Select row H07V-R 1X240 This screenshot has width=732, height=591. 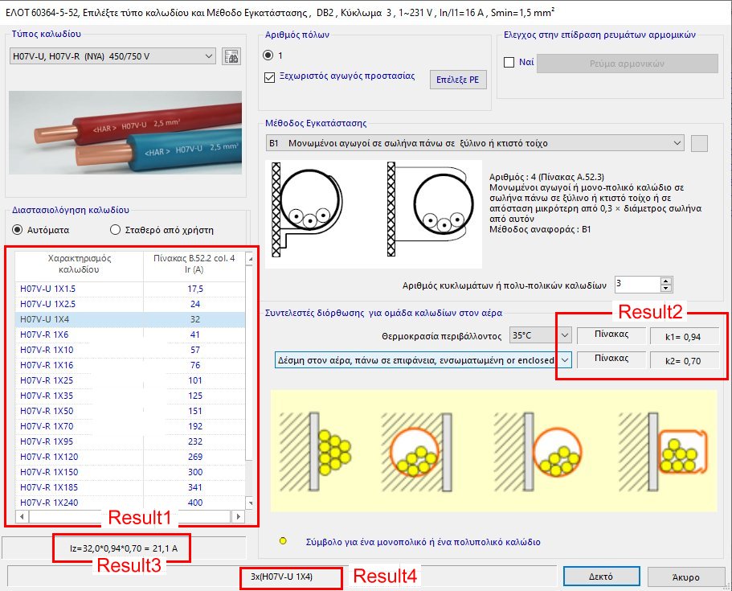point(130,503)
